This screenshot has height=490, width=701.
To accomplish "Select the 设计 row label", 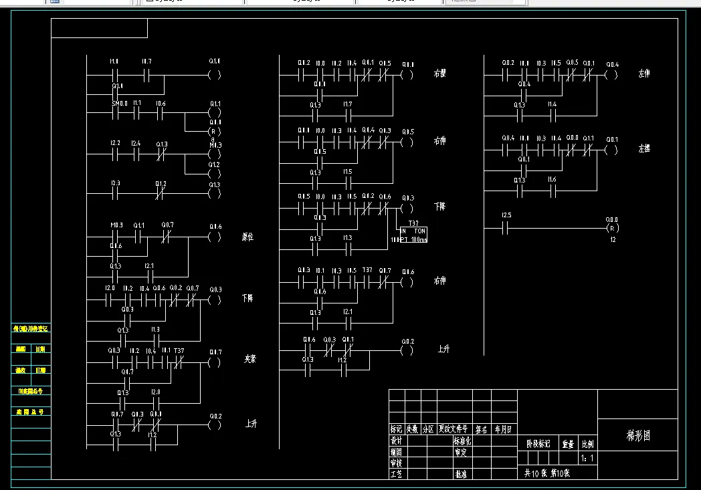I will (397, 441).
